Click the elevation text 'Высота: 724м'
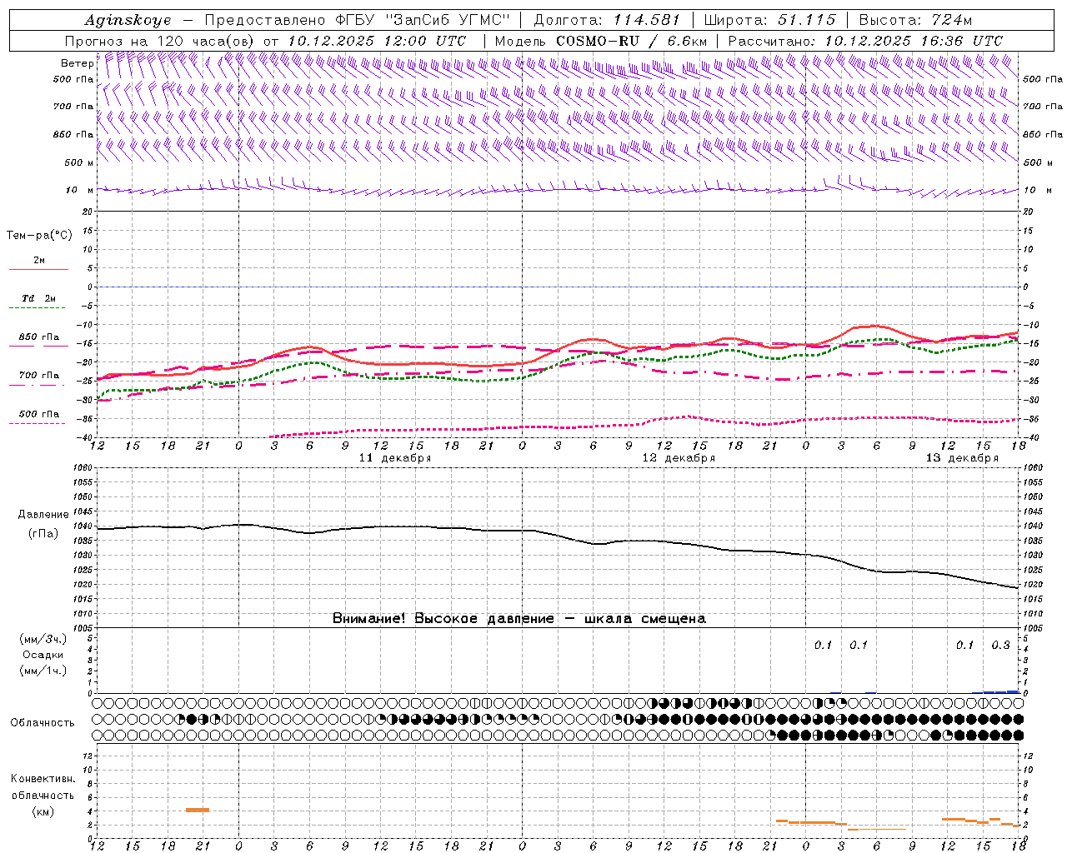 tap(915, 20)
